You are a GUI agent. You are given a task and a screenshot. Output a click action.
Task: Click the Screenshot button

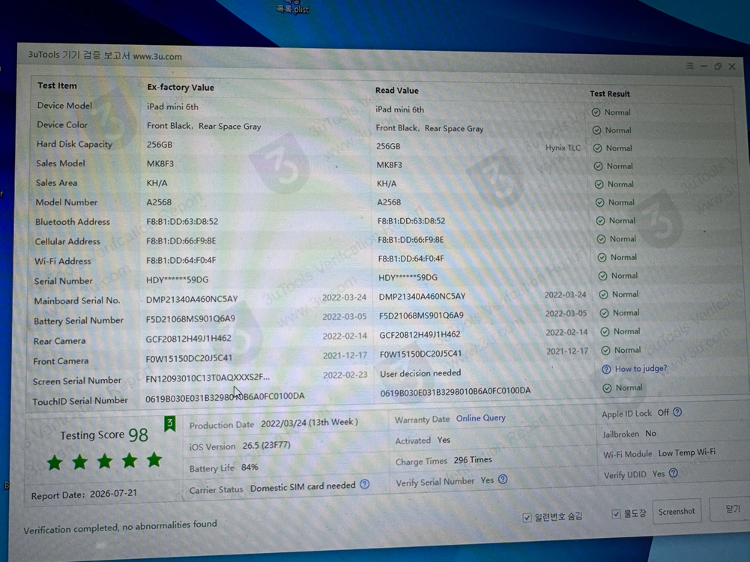coord(677,511)
